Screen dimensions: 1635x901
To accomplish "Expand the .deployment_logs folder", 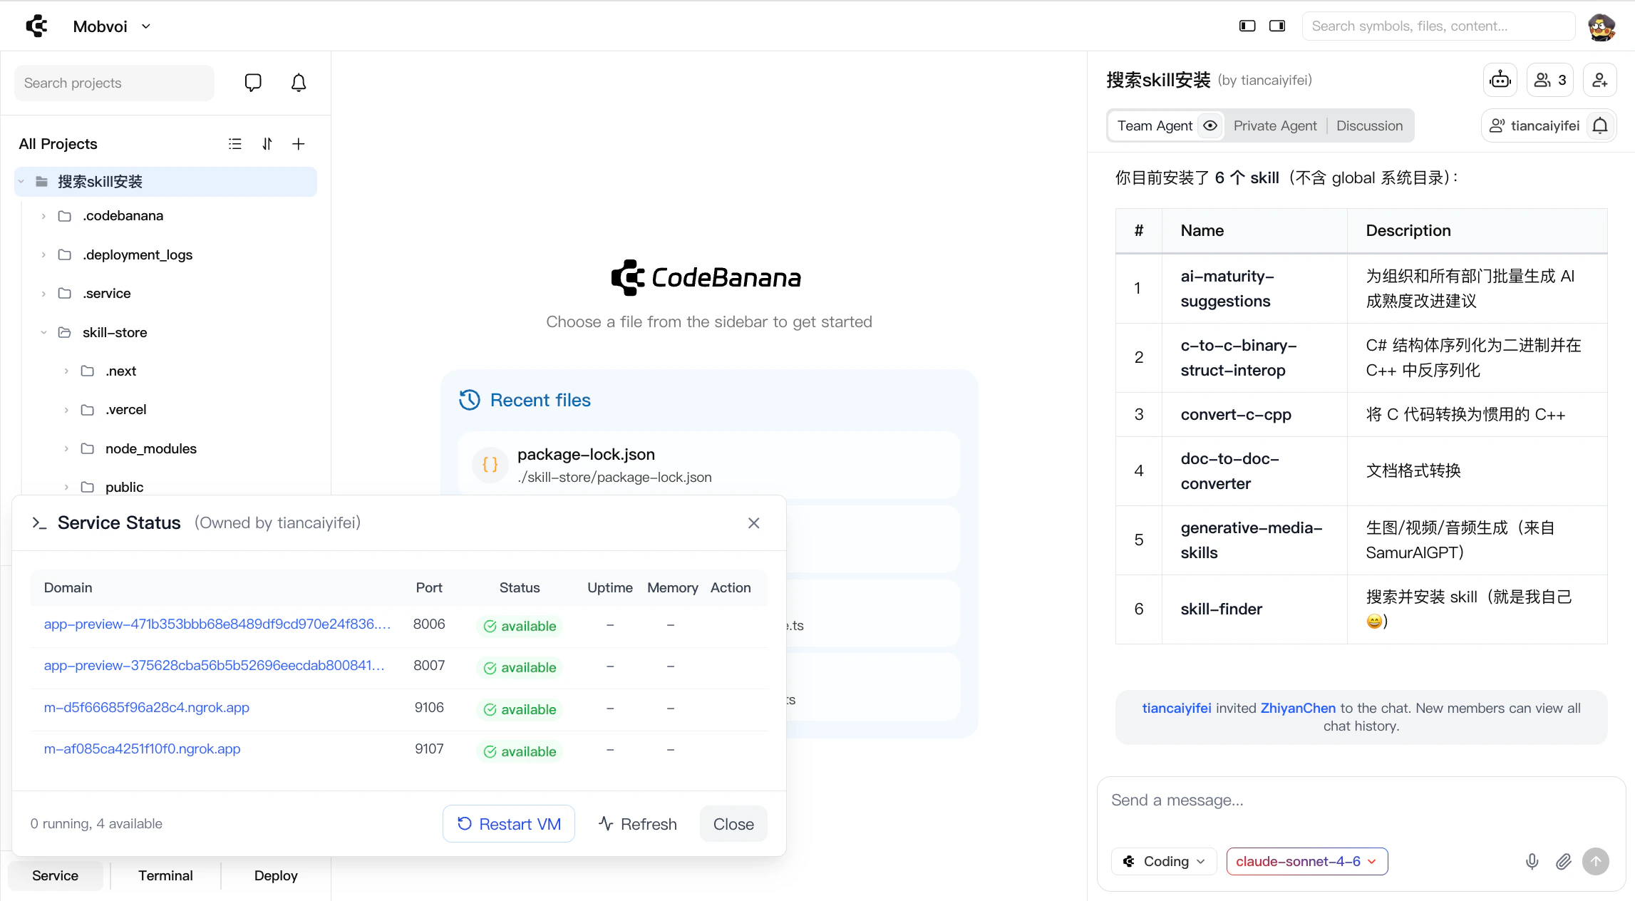I will (x=137, y=254).
